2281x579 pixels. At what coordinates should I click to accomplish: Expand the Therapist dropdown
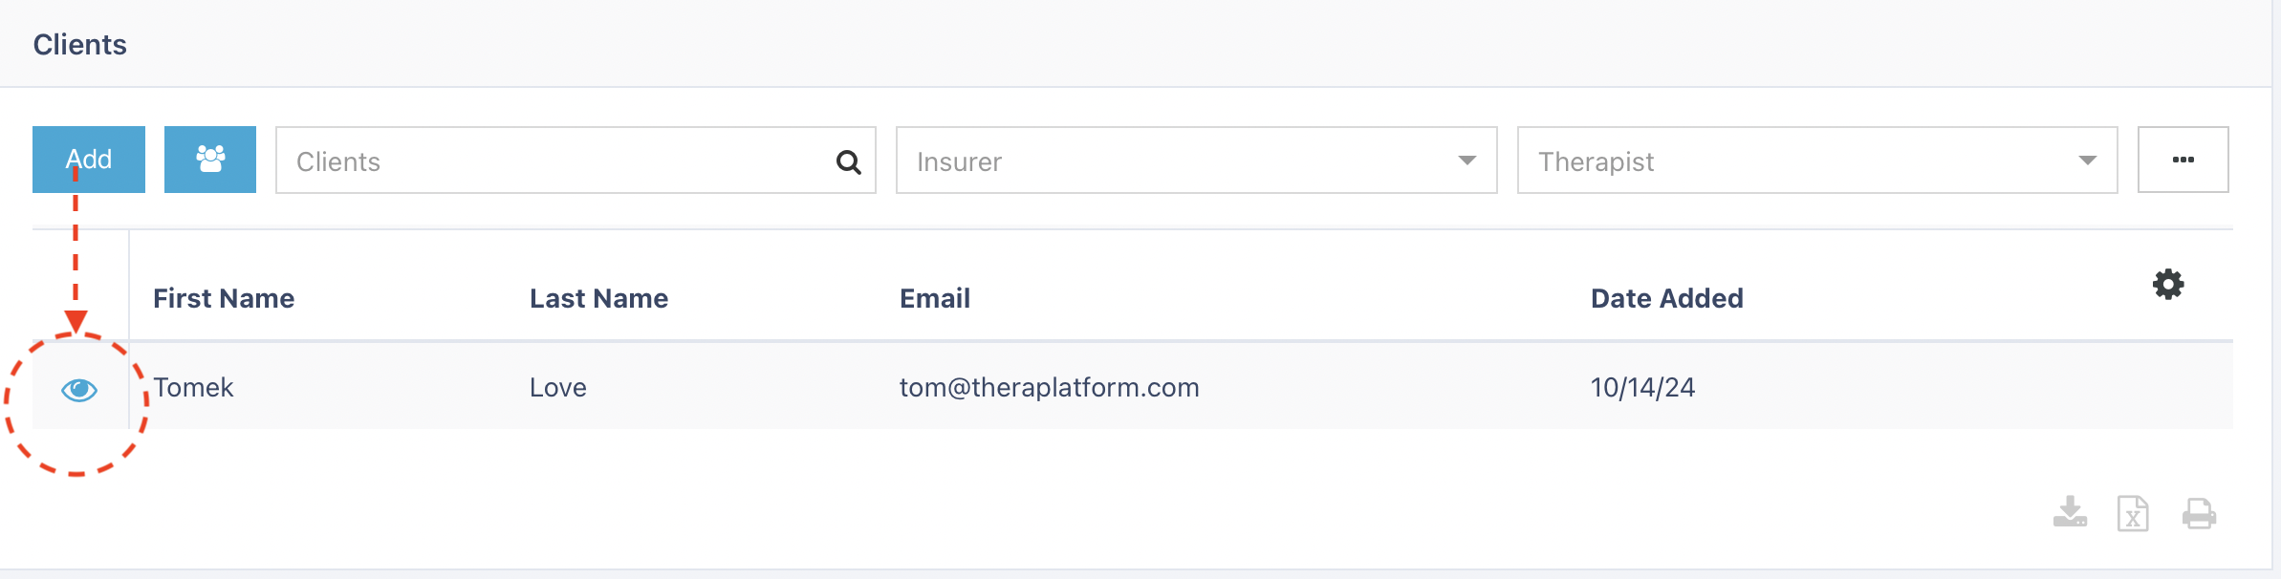(x=1817, y=161)
